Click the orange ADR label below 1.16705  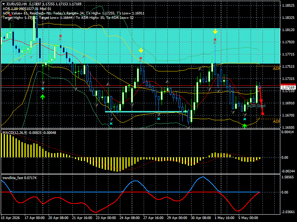pyautogui.click(x=276, y=121)
